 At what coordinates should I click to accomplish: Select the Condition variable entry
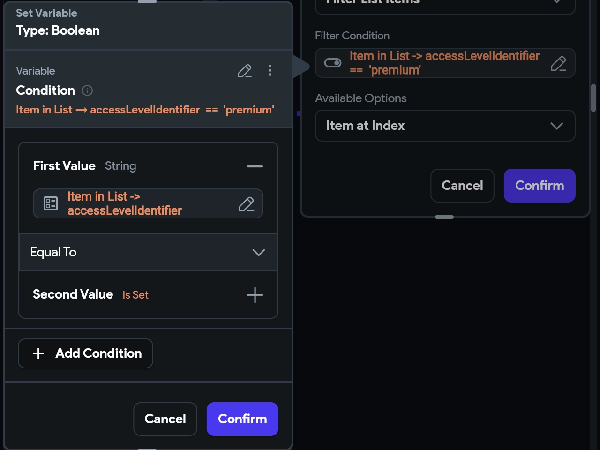[45, 90]
